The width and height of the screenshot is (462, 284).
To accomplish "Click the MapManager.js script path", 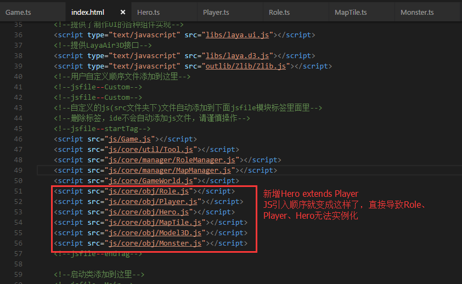I will point(171,171).
